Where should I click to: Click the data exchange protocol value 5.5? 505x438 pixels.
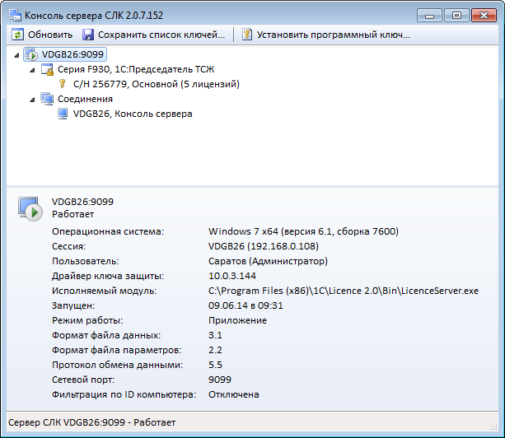point(215,365)
